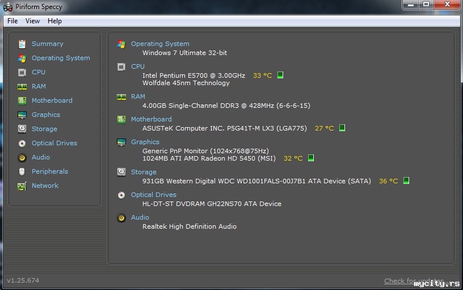The width and height of the screenshot is (463, 290).
Task: Click the storage temperature 36 °C value
Action: point(388,181)
